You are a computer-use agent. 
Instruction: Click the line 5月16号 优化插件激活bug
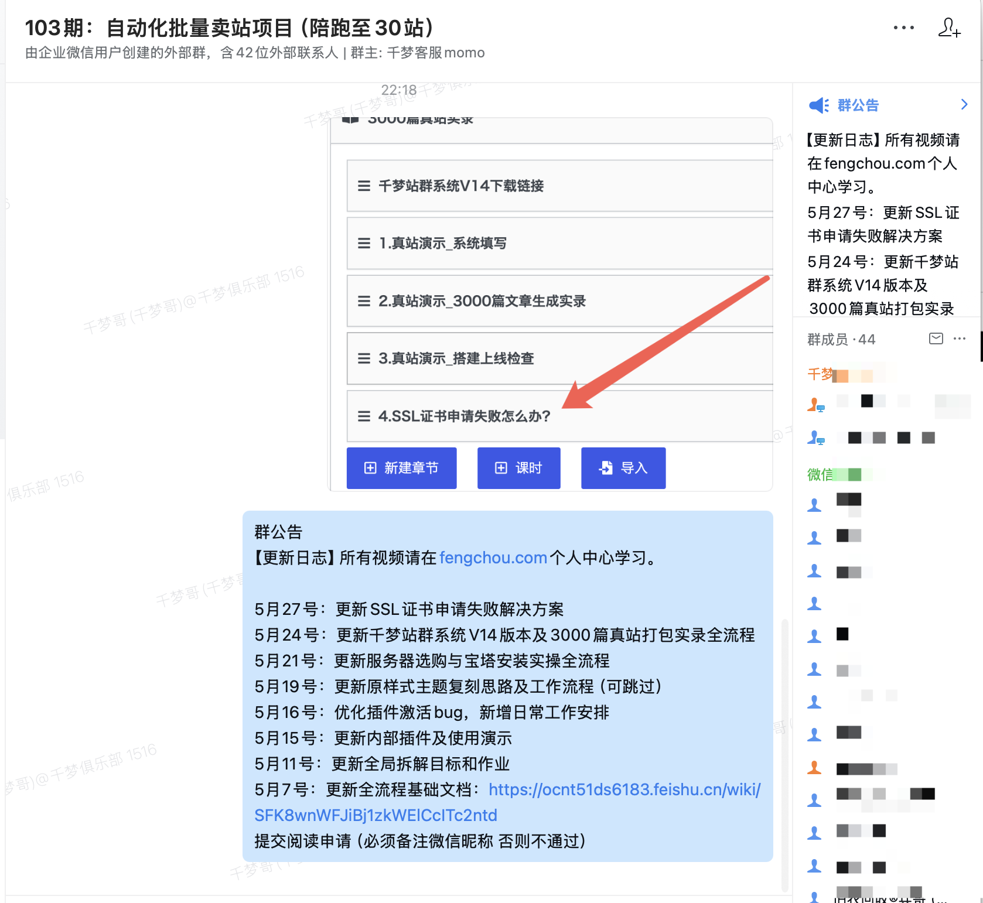click(x=432, y=712)
